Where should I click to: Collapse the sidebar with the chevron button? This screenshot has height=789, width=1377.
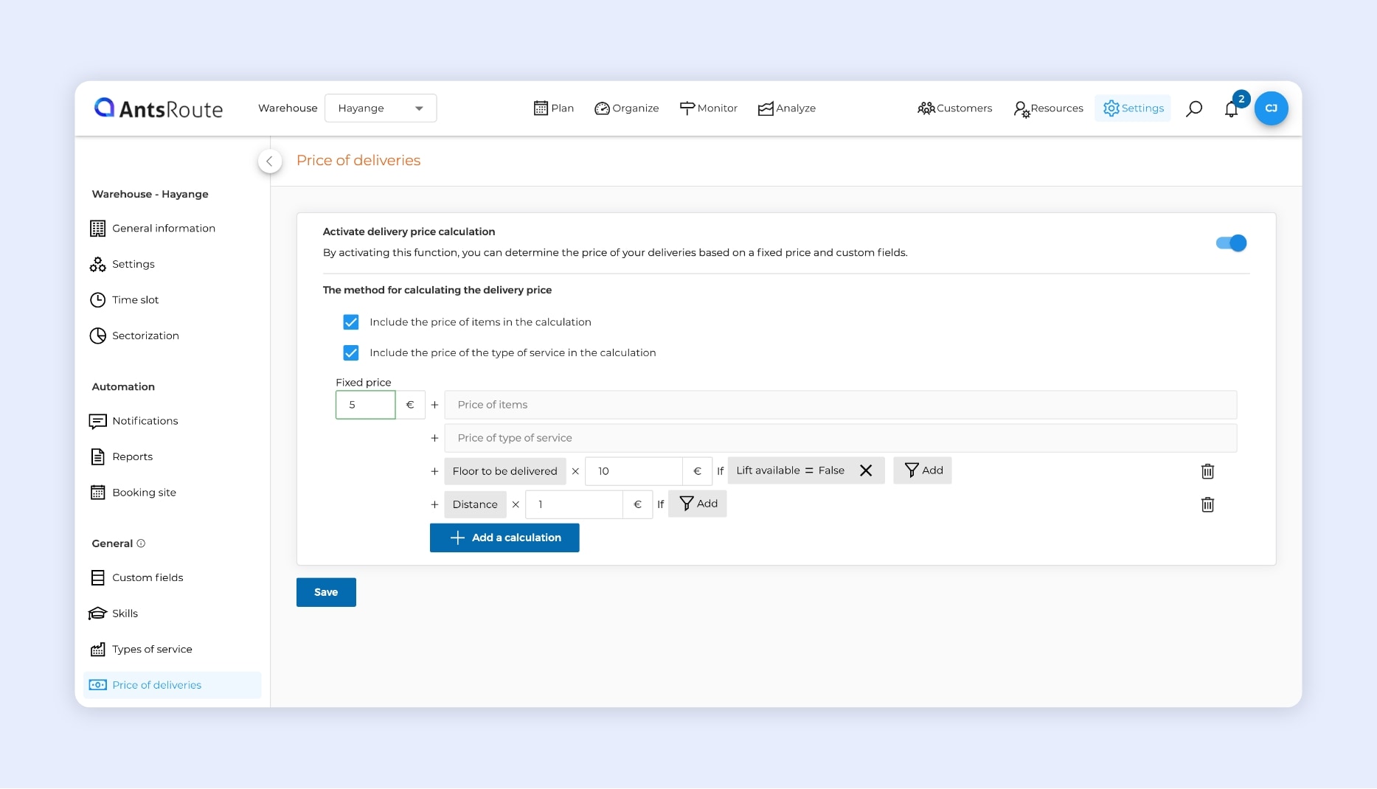[x=270, y=161]
